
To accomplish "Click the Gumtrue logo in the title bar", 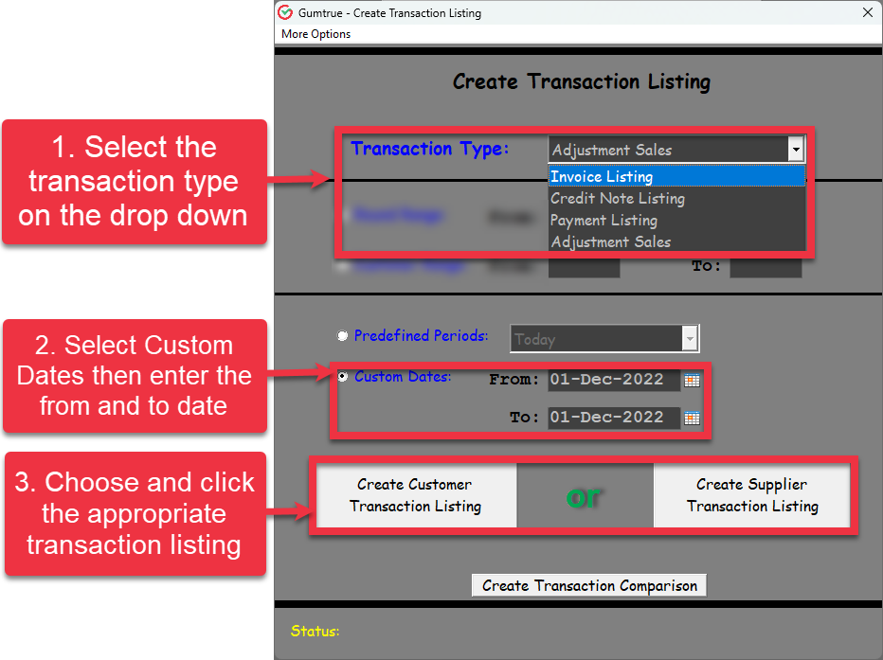I will (x=285, y=12).
